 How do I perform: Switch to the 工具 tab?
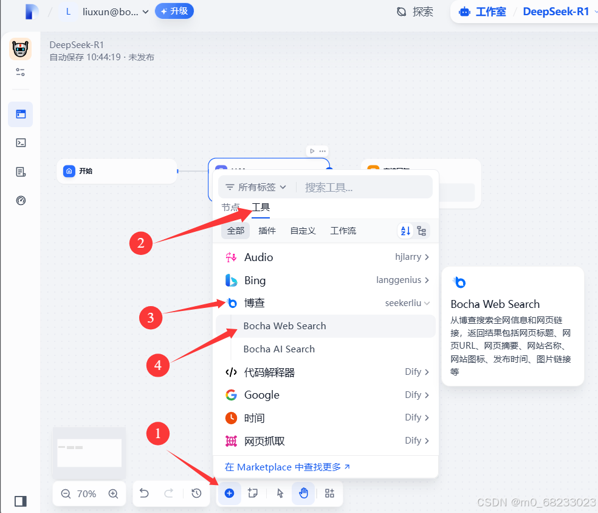(x=261, y=208)
